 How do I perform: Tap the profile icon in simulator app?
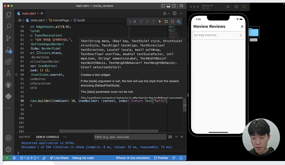coord(242,26)
